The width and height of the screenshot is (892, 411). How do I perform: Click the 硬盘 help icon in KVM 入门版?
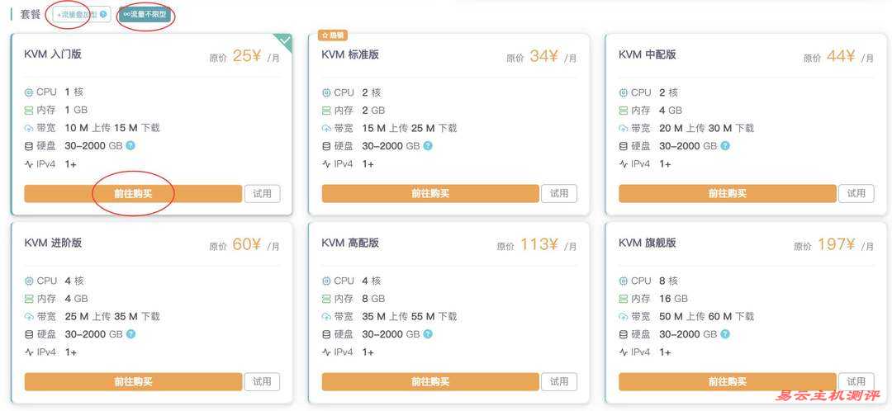pyautogui.click(x=130, y=146)
